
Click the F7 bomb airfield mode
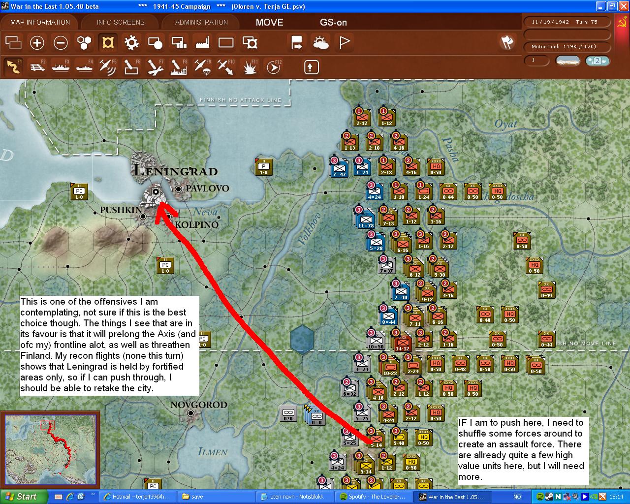155,67
